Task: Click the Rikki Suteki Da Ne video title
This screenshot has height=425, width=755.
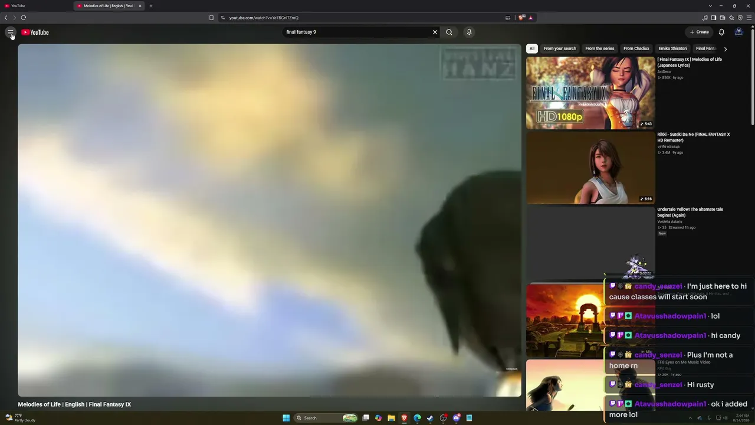Action: (694, 137)
